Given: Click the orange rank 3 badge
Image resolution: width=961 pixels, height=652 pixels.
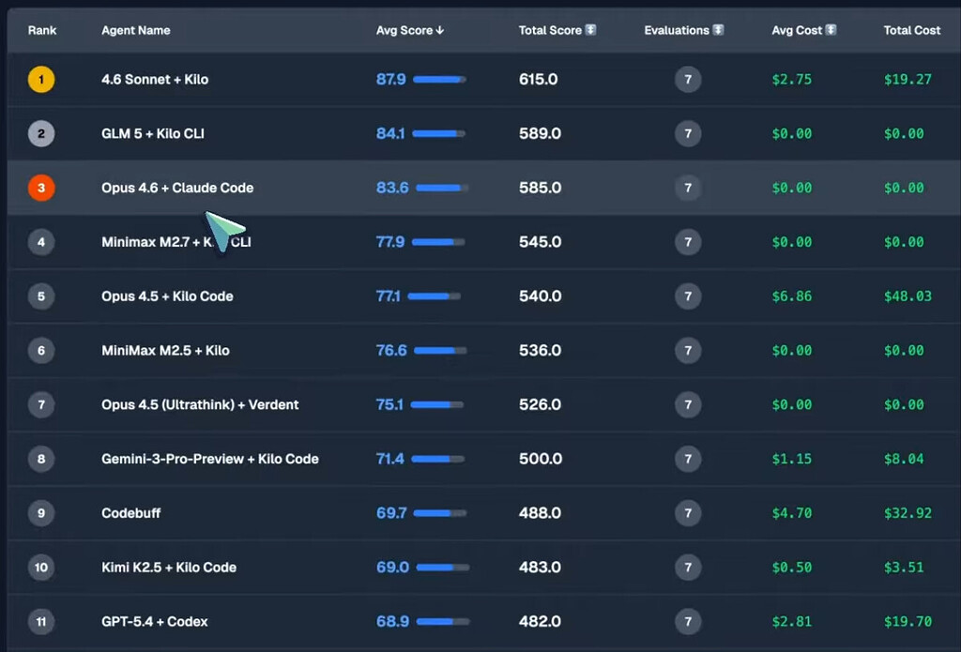Looking at the screenshot, I should coord(41,188).
